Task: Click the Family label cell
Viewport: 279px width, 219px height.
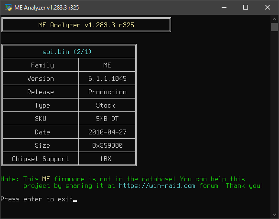Action: (x=41, y=65)
